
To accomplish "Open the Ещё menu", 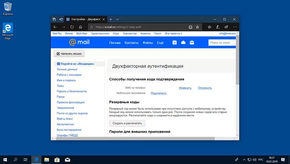I will pyautogui.click(x=160, y=43).
